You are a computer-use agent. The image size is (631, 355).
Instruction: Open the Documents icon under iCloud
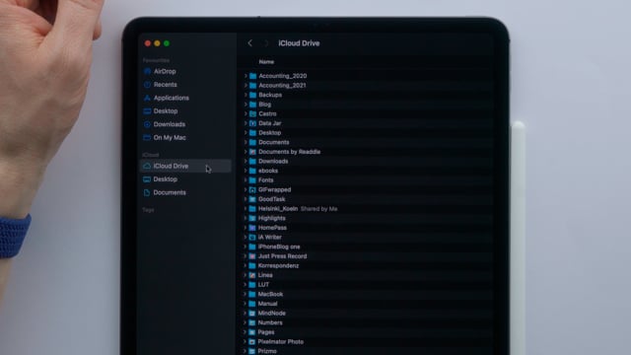pos(147,192)
